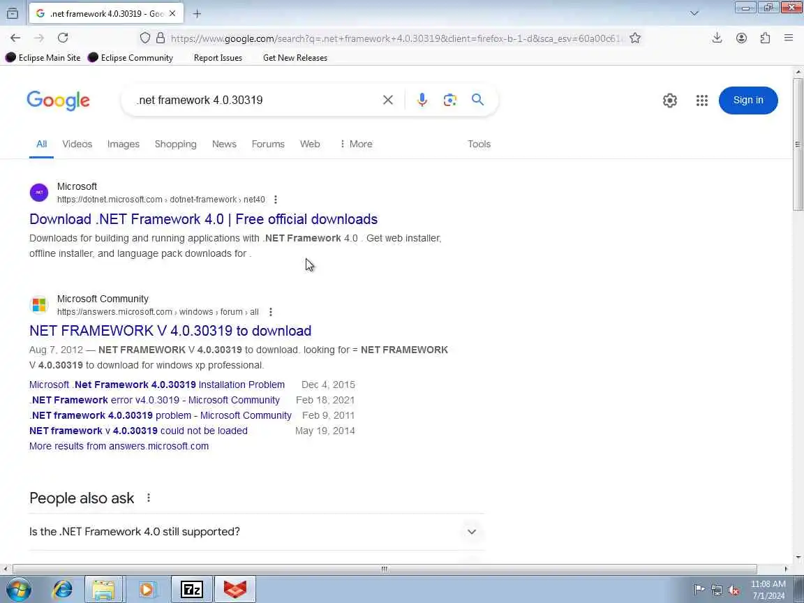Open more options for dotnet.microsoft.com result
The width and height of the screenshot is (804, 603).
(276, 200)
